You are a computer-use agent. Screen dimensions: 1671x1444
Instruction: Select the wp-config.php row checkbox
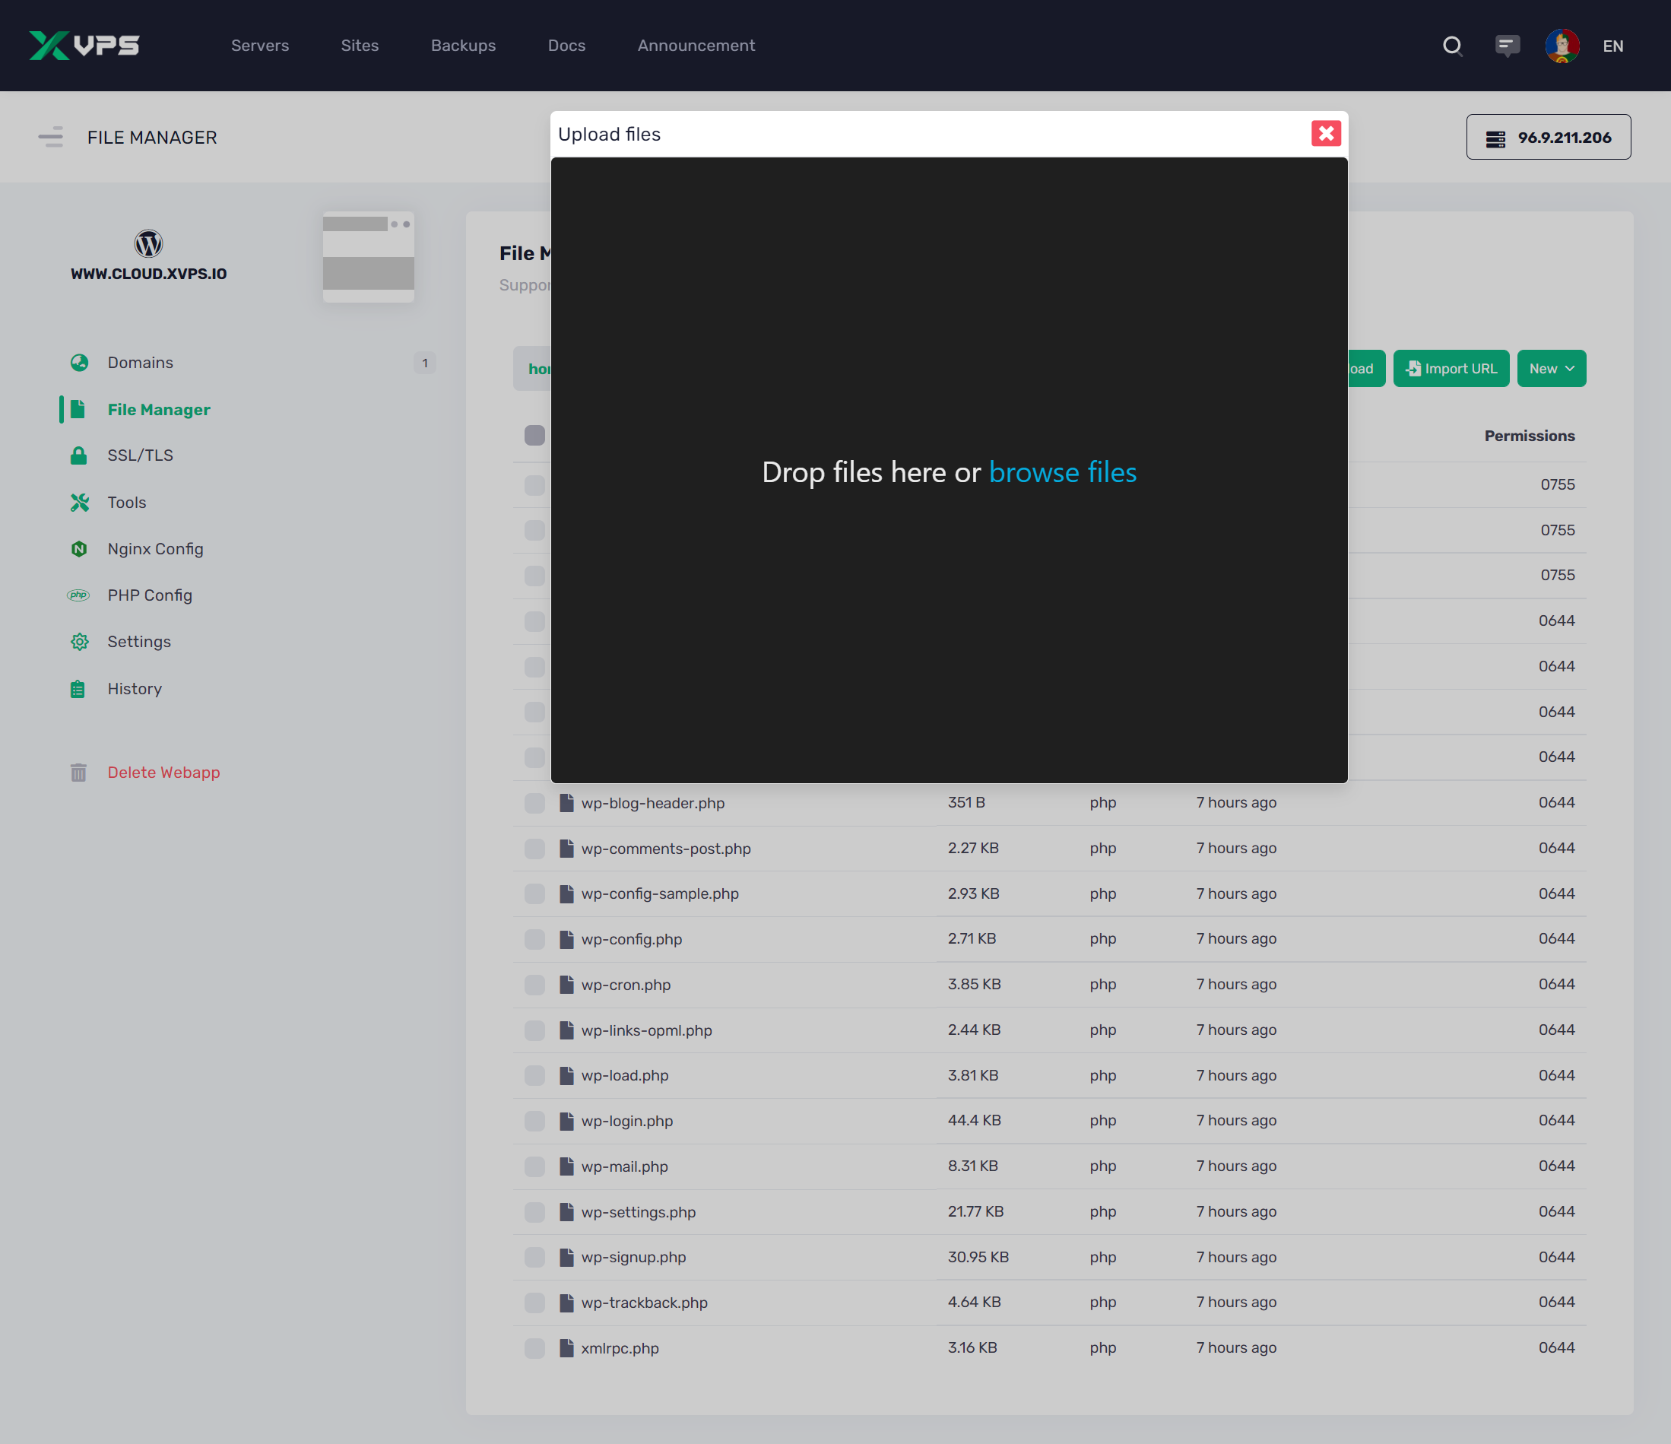[534, 939]
